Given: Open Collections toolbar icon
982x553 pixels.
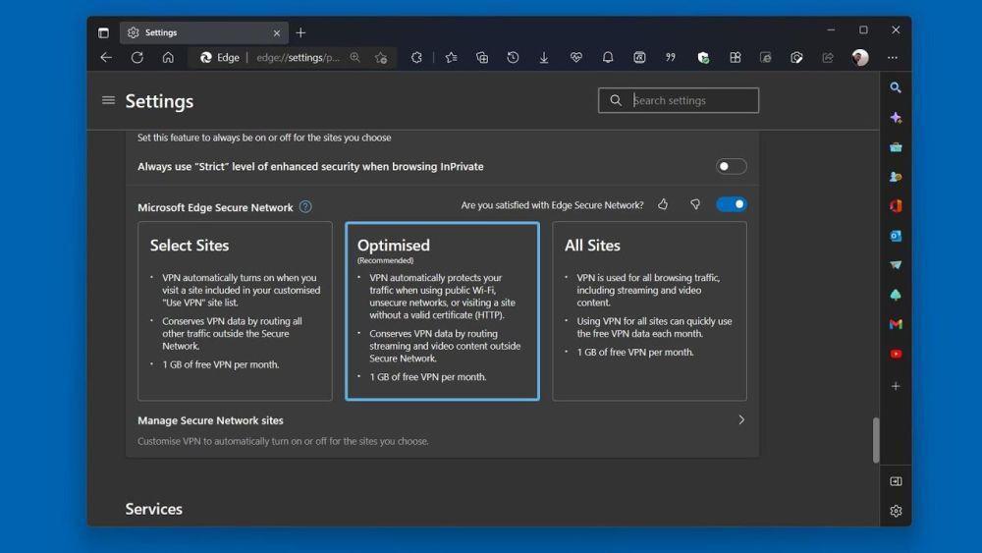Looking at the screenshot, I should (481, 58).
